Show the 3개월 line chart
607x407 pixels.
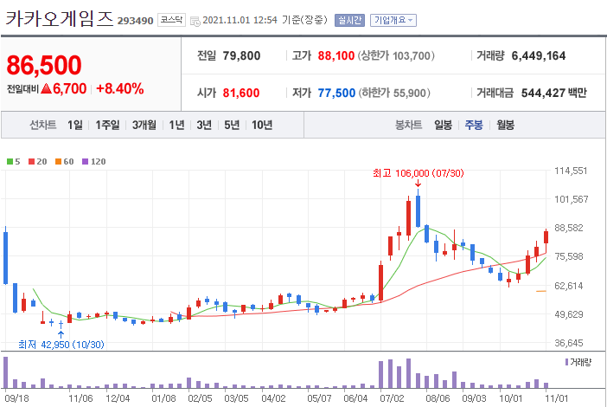click(144, 125)
